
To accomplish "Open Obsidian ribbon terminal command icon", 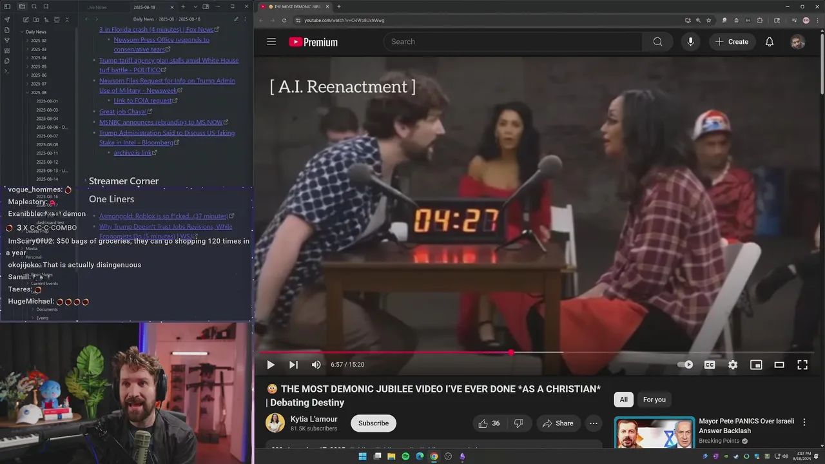I will pyautogui.click(x=6, y=71).
